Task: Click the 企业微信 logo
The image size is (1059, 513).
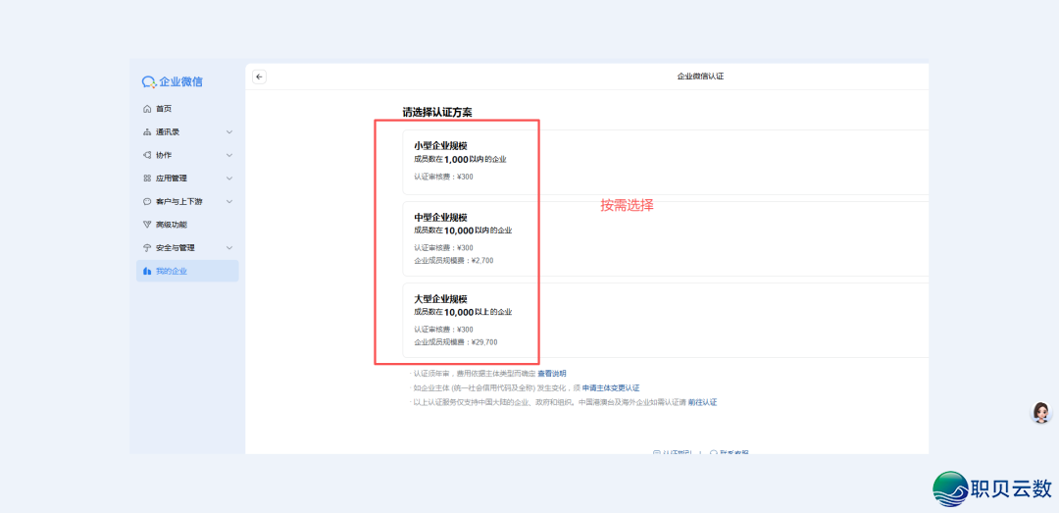Action: [x=173, y=82]
